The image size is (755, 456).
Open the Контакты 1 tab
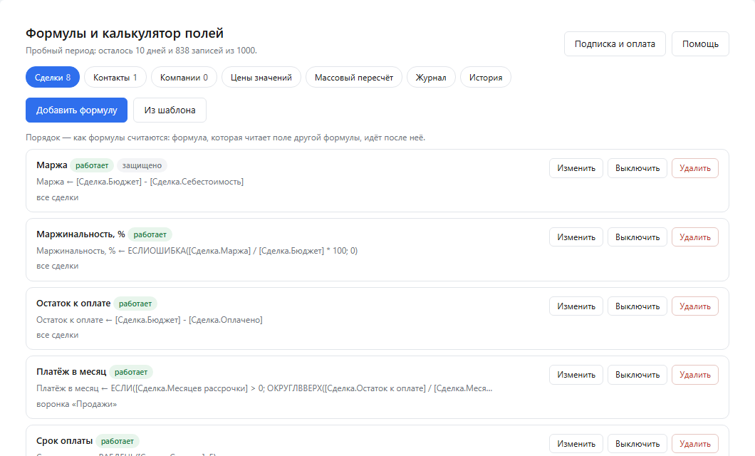[x=115, y=77]
